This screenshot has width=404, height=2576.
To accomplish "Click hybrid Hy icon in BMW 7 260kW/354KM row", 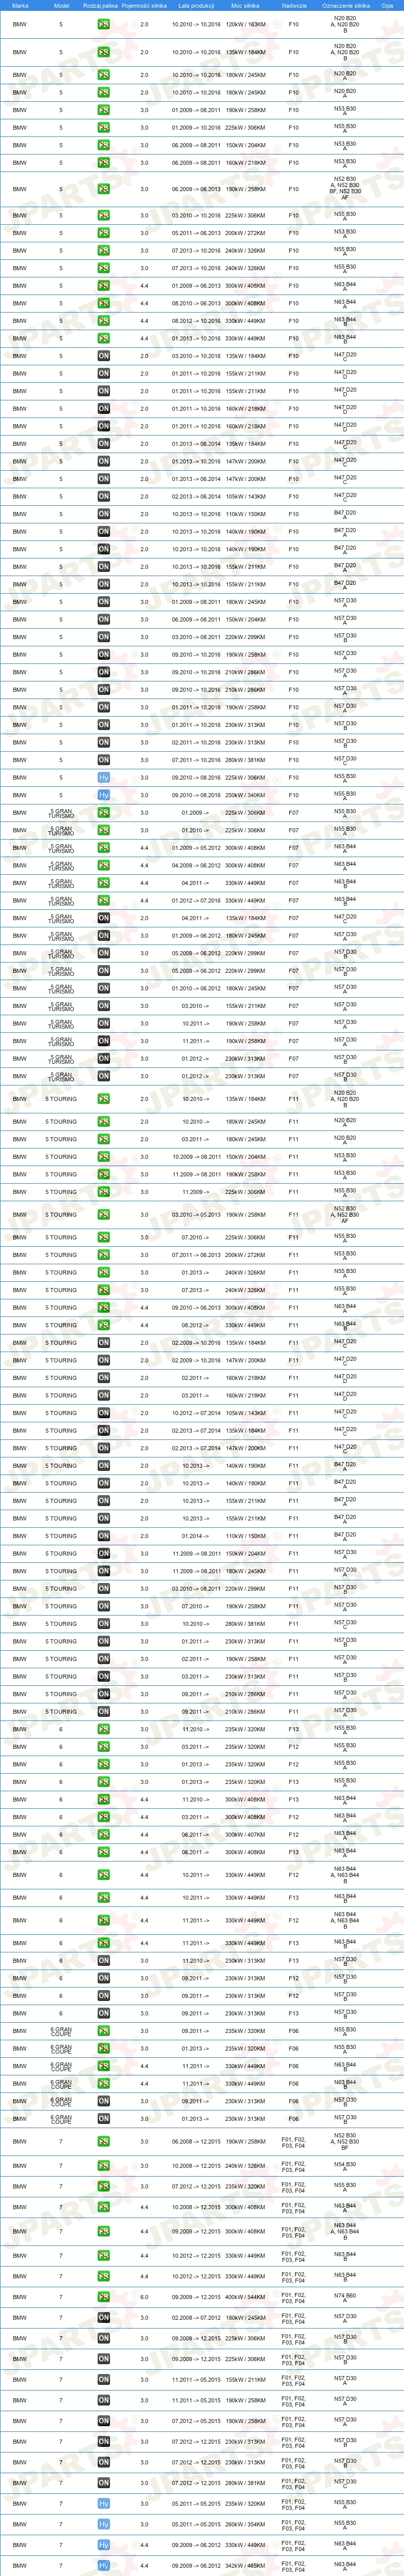I will 103,2525.
